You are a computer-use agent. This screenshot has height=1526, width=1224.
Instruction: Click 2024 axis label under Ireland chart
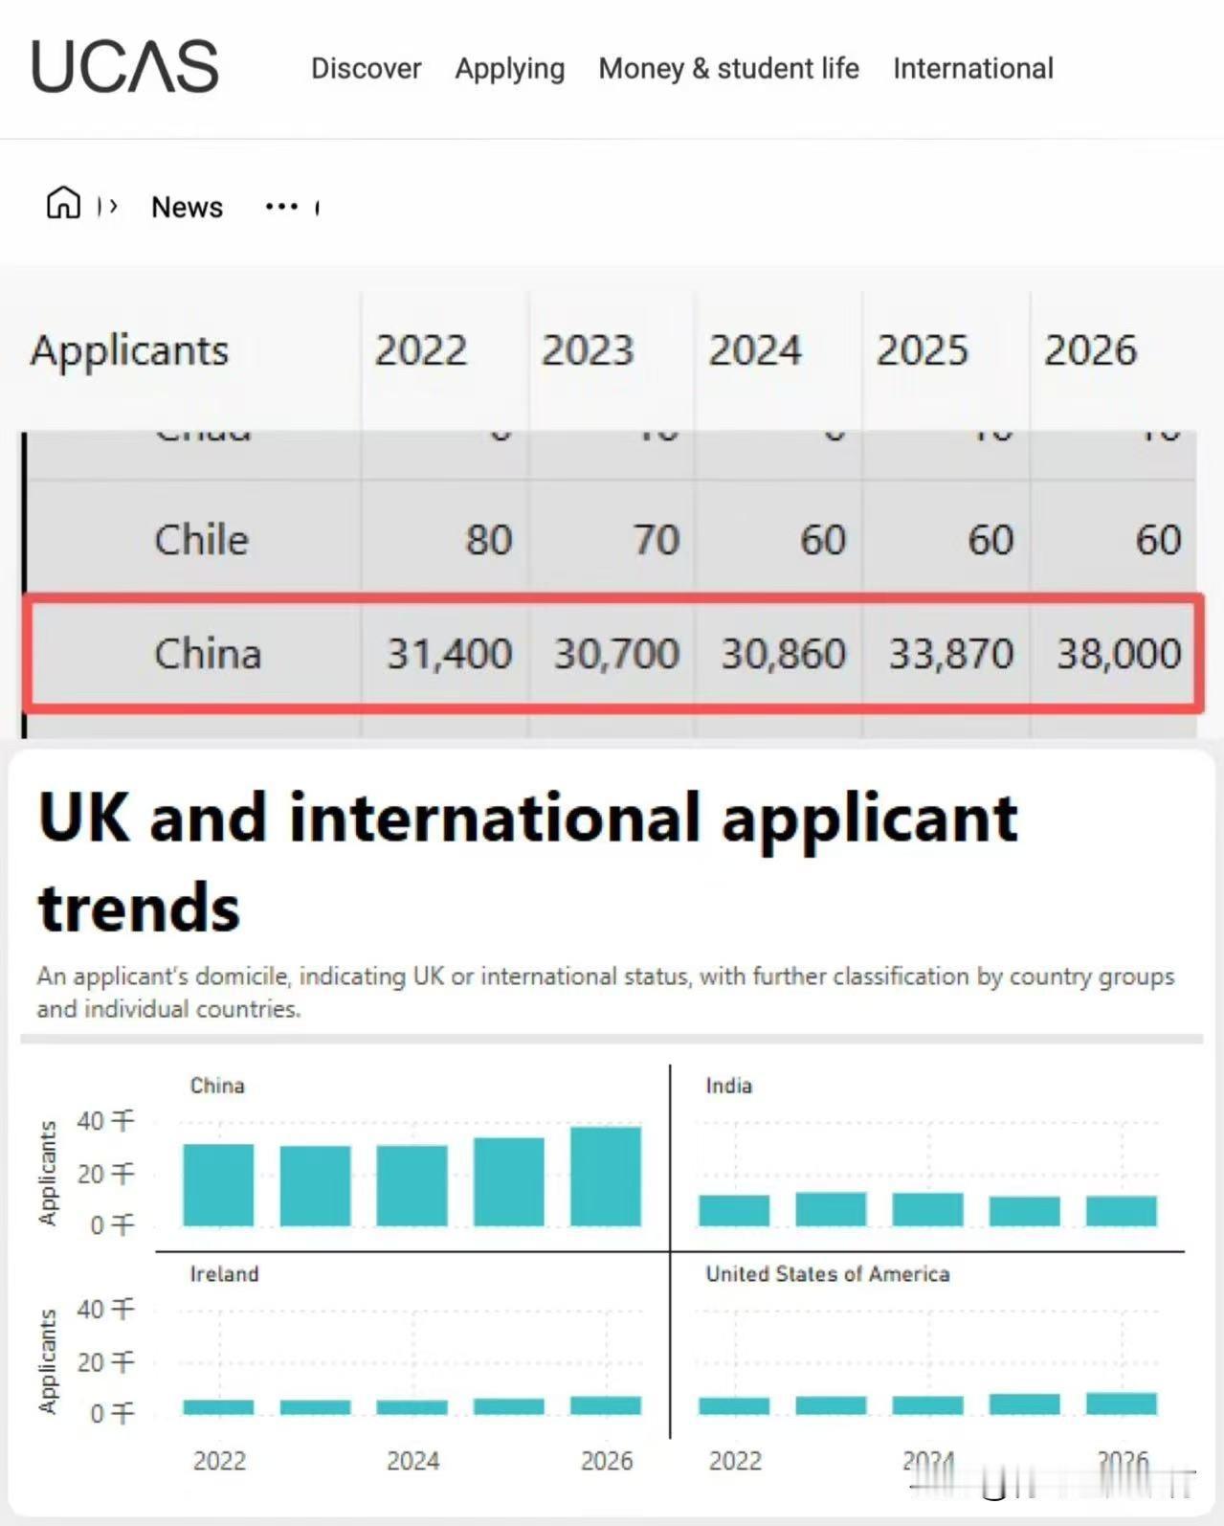pos(412,1461)
